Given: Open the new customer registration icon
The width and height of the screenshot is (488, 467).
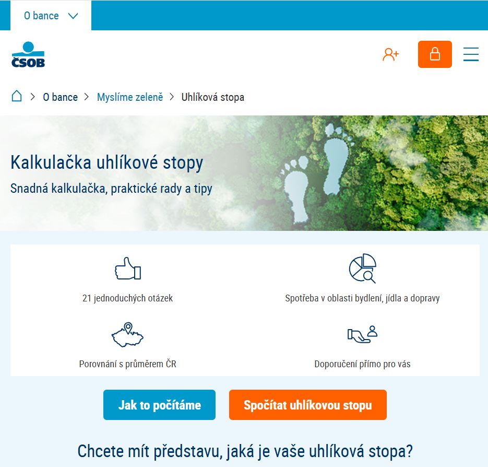Looking at the screenshot, I should pyautogui.click(x=390, y=54).
